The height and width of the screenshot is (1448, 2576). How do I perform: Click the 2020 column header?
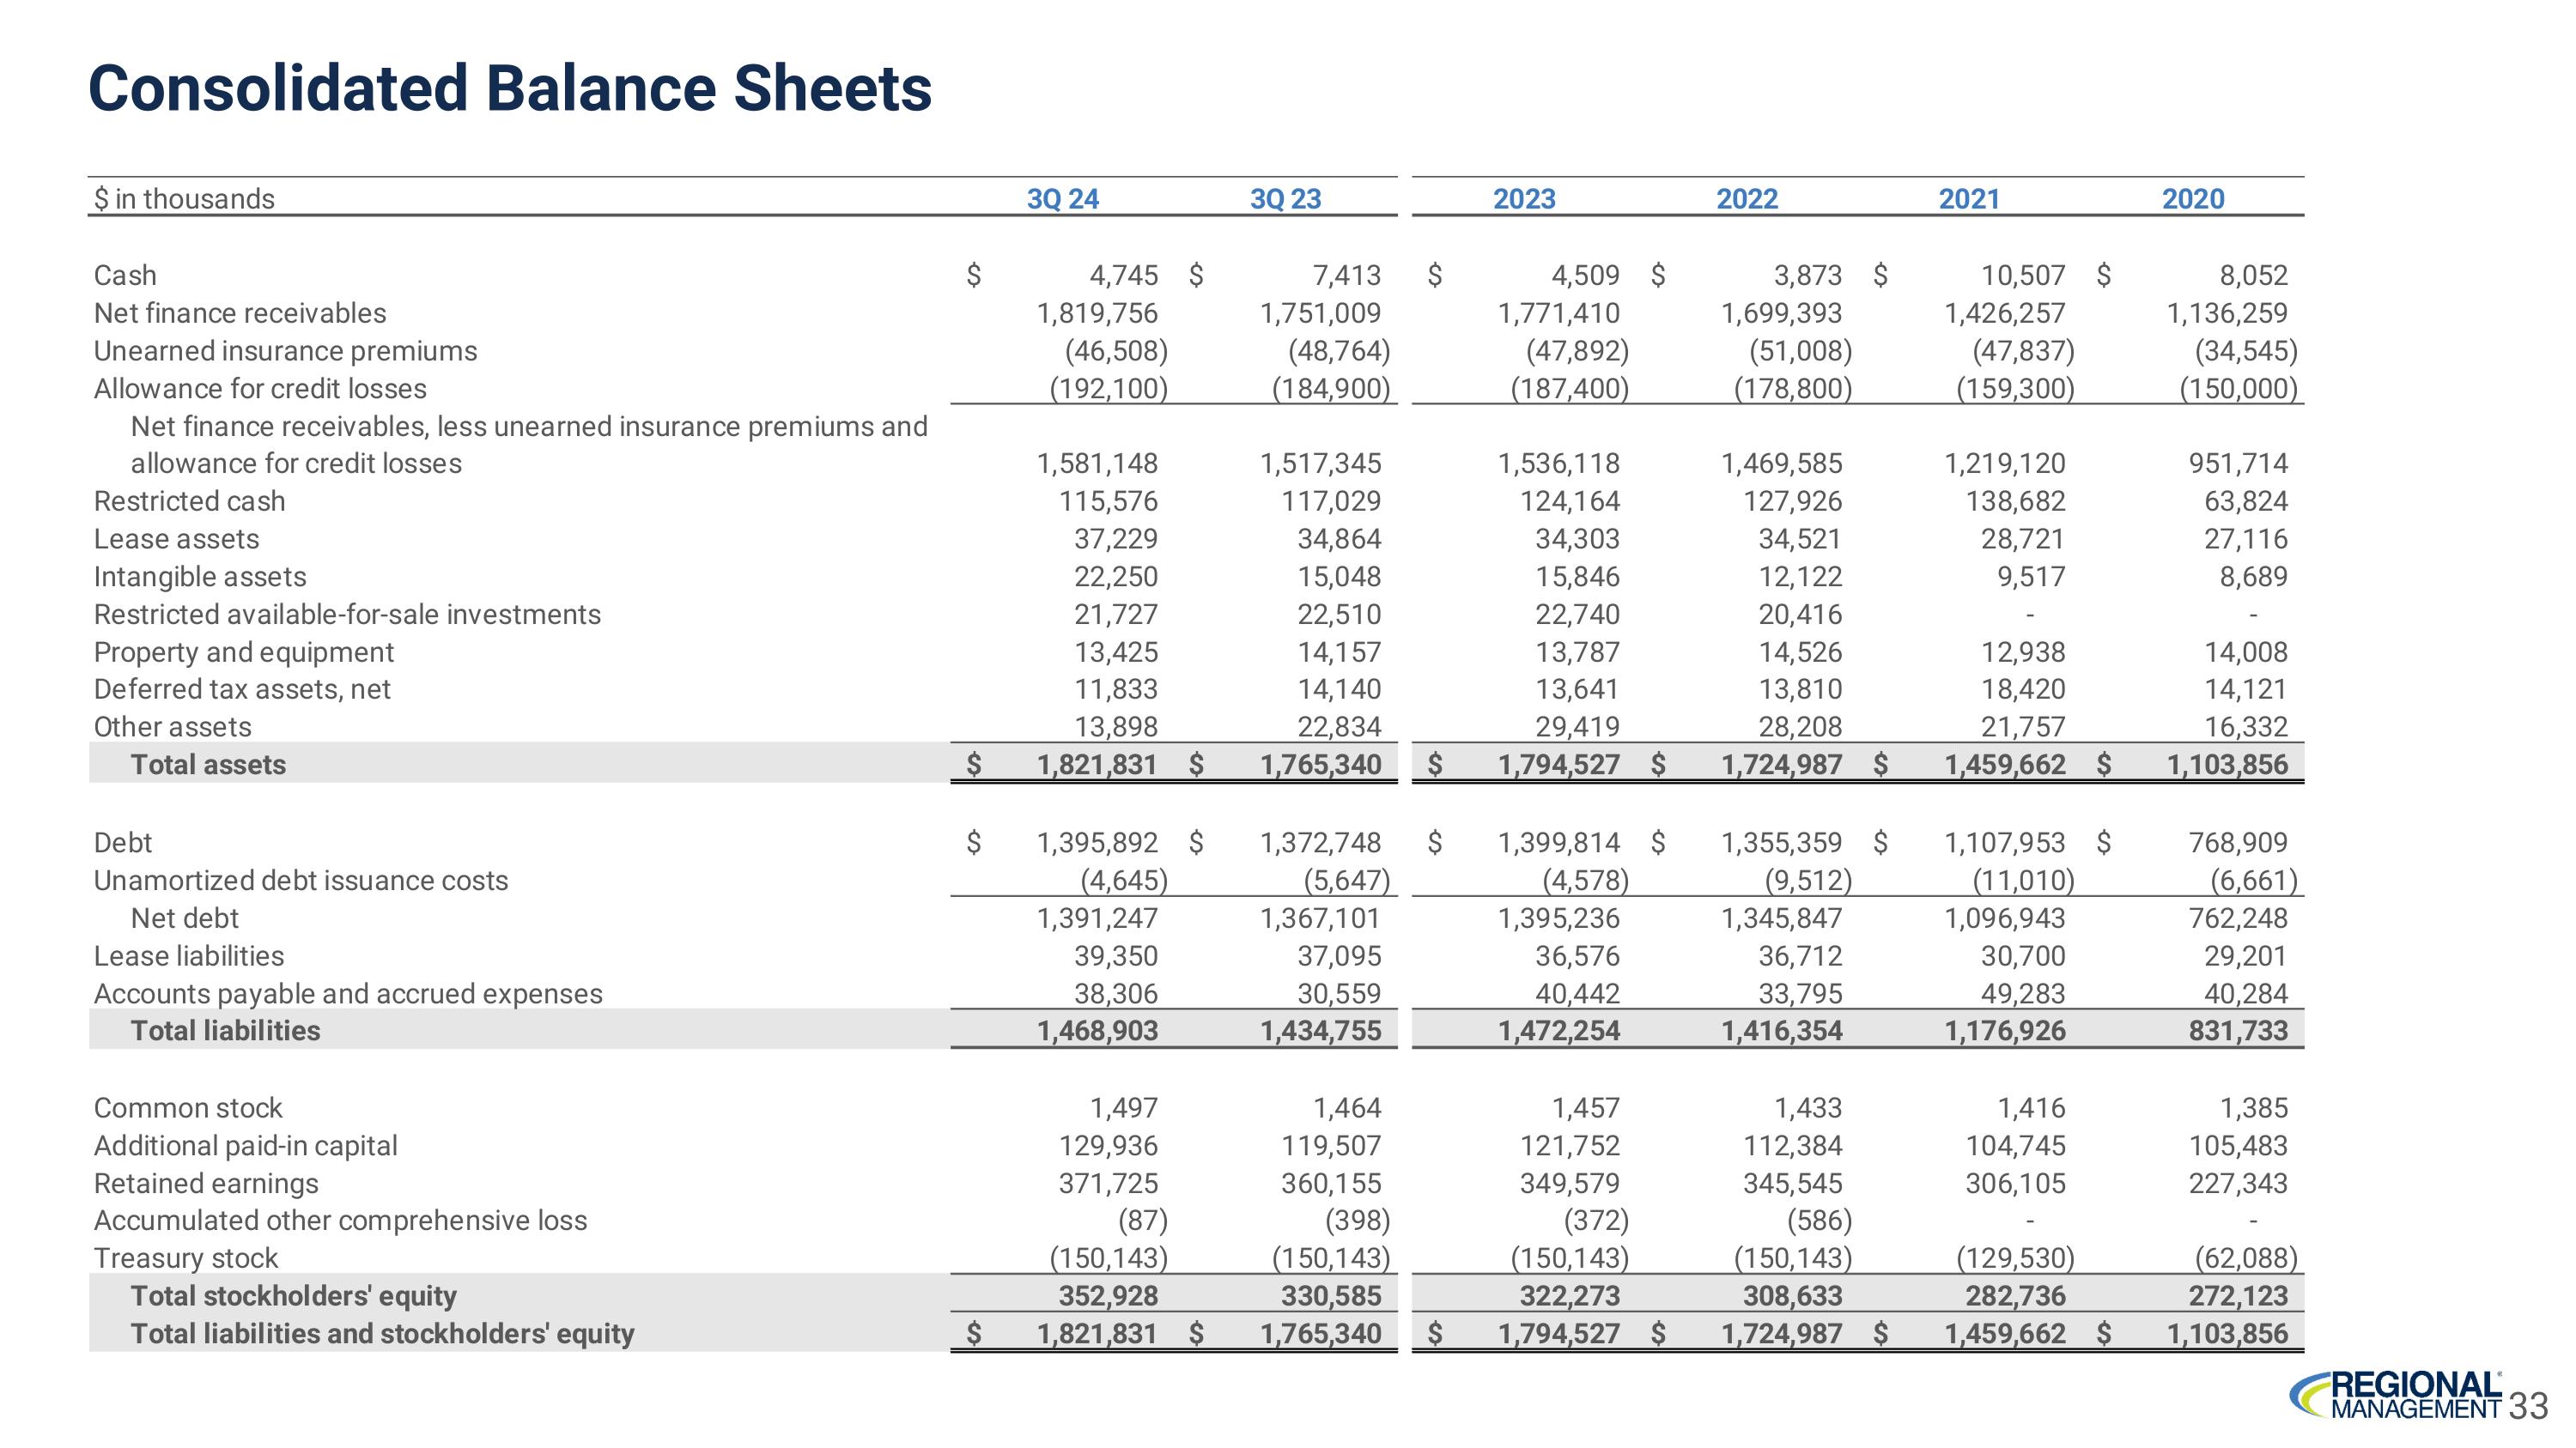2193,199
